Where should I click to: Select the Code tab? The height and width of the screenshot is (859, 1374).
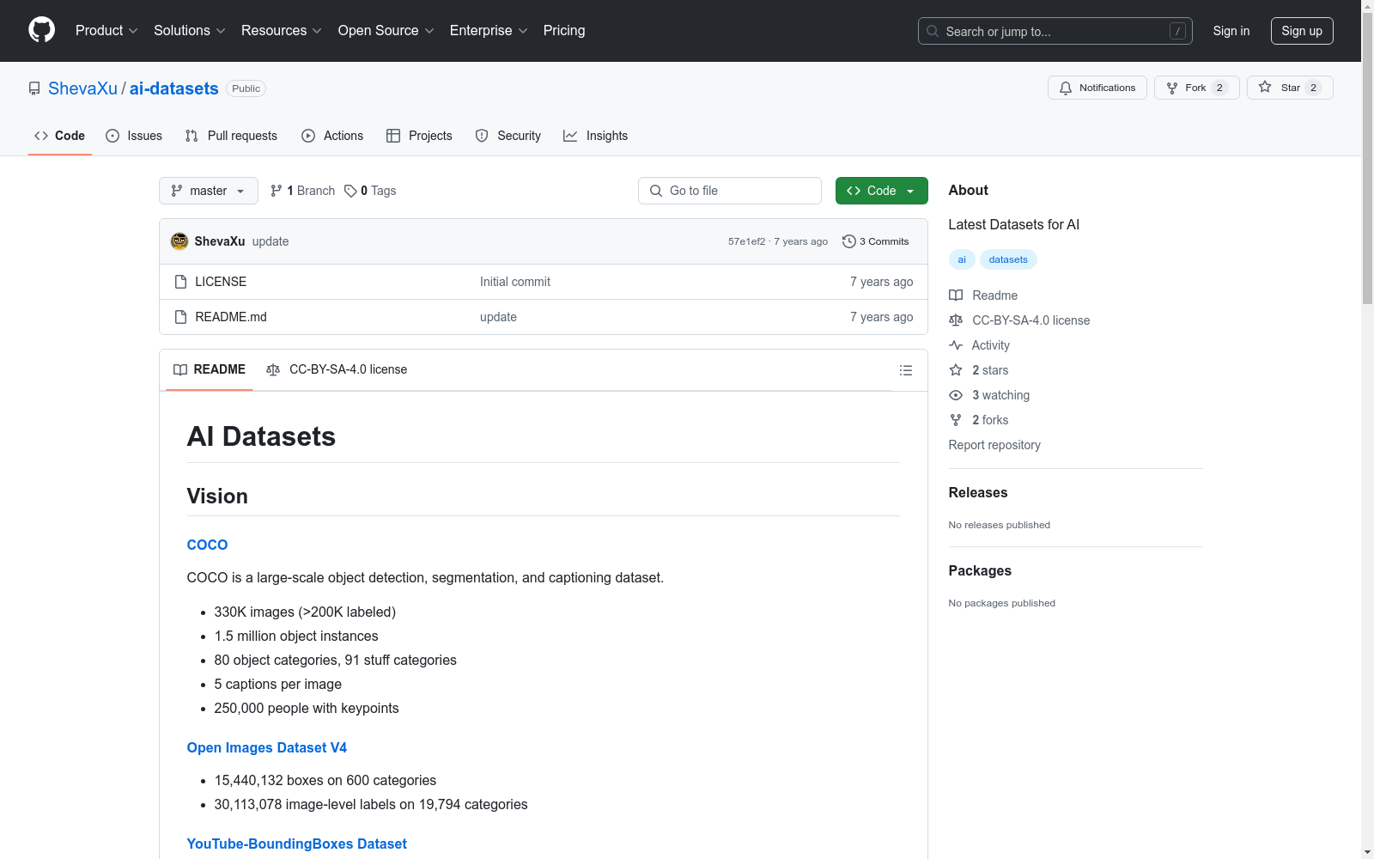(60, 136)
